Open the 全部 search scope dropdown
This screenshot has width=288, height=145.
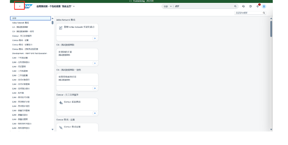click(168, 6)
